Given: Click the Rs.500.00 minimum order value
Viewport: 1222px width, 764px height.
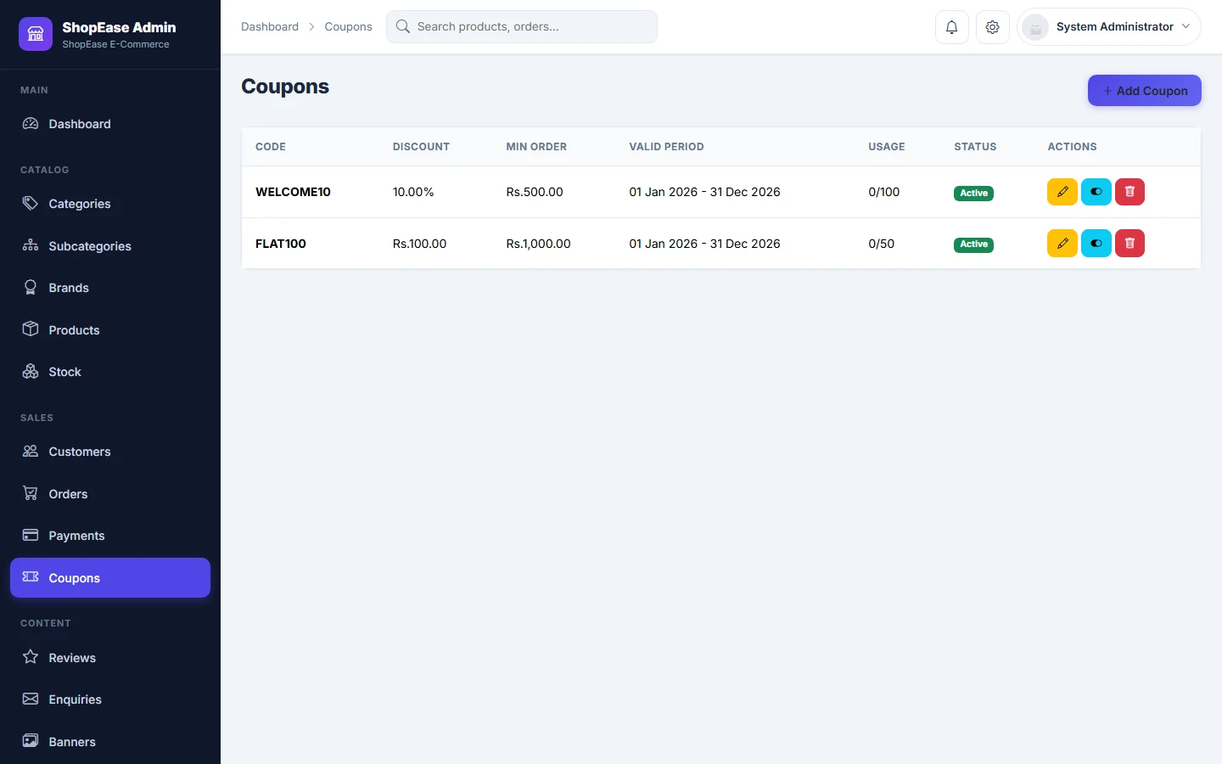Looking at the screenshot, I should [535, 192].
